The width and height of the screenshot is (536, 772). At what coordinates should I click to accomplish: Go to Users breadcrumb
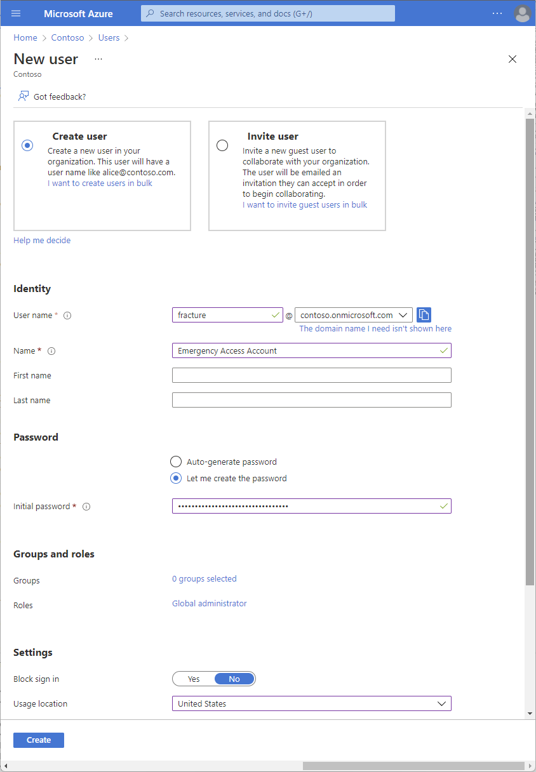109,38
